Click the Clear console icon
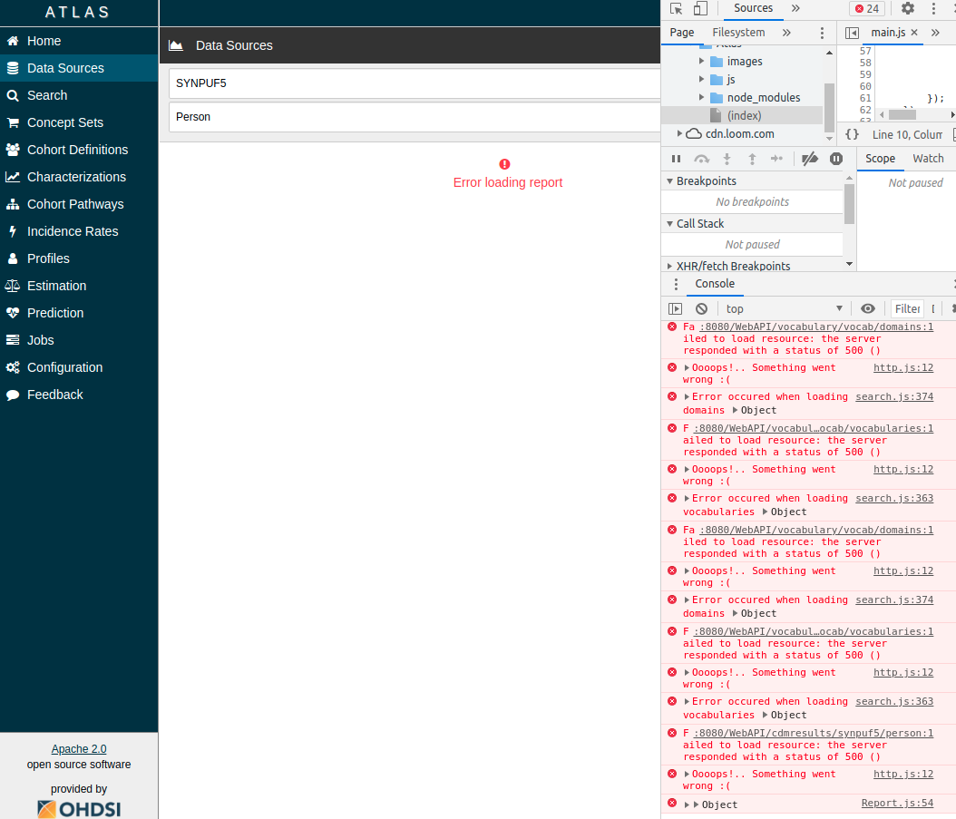 tap(699, 308)
